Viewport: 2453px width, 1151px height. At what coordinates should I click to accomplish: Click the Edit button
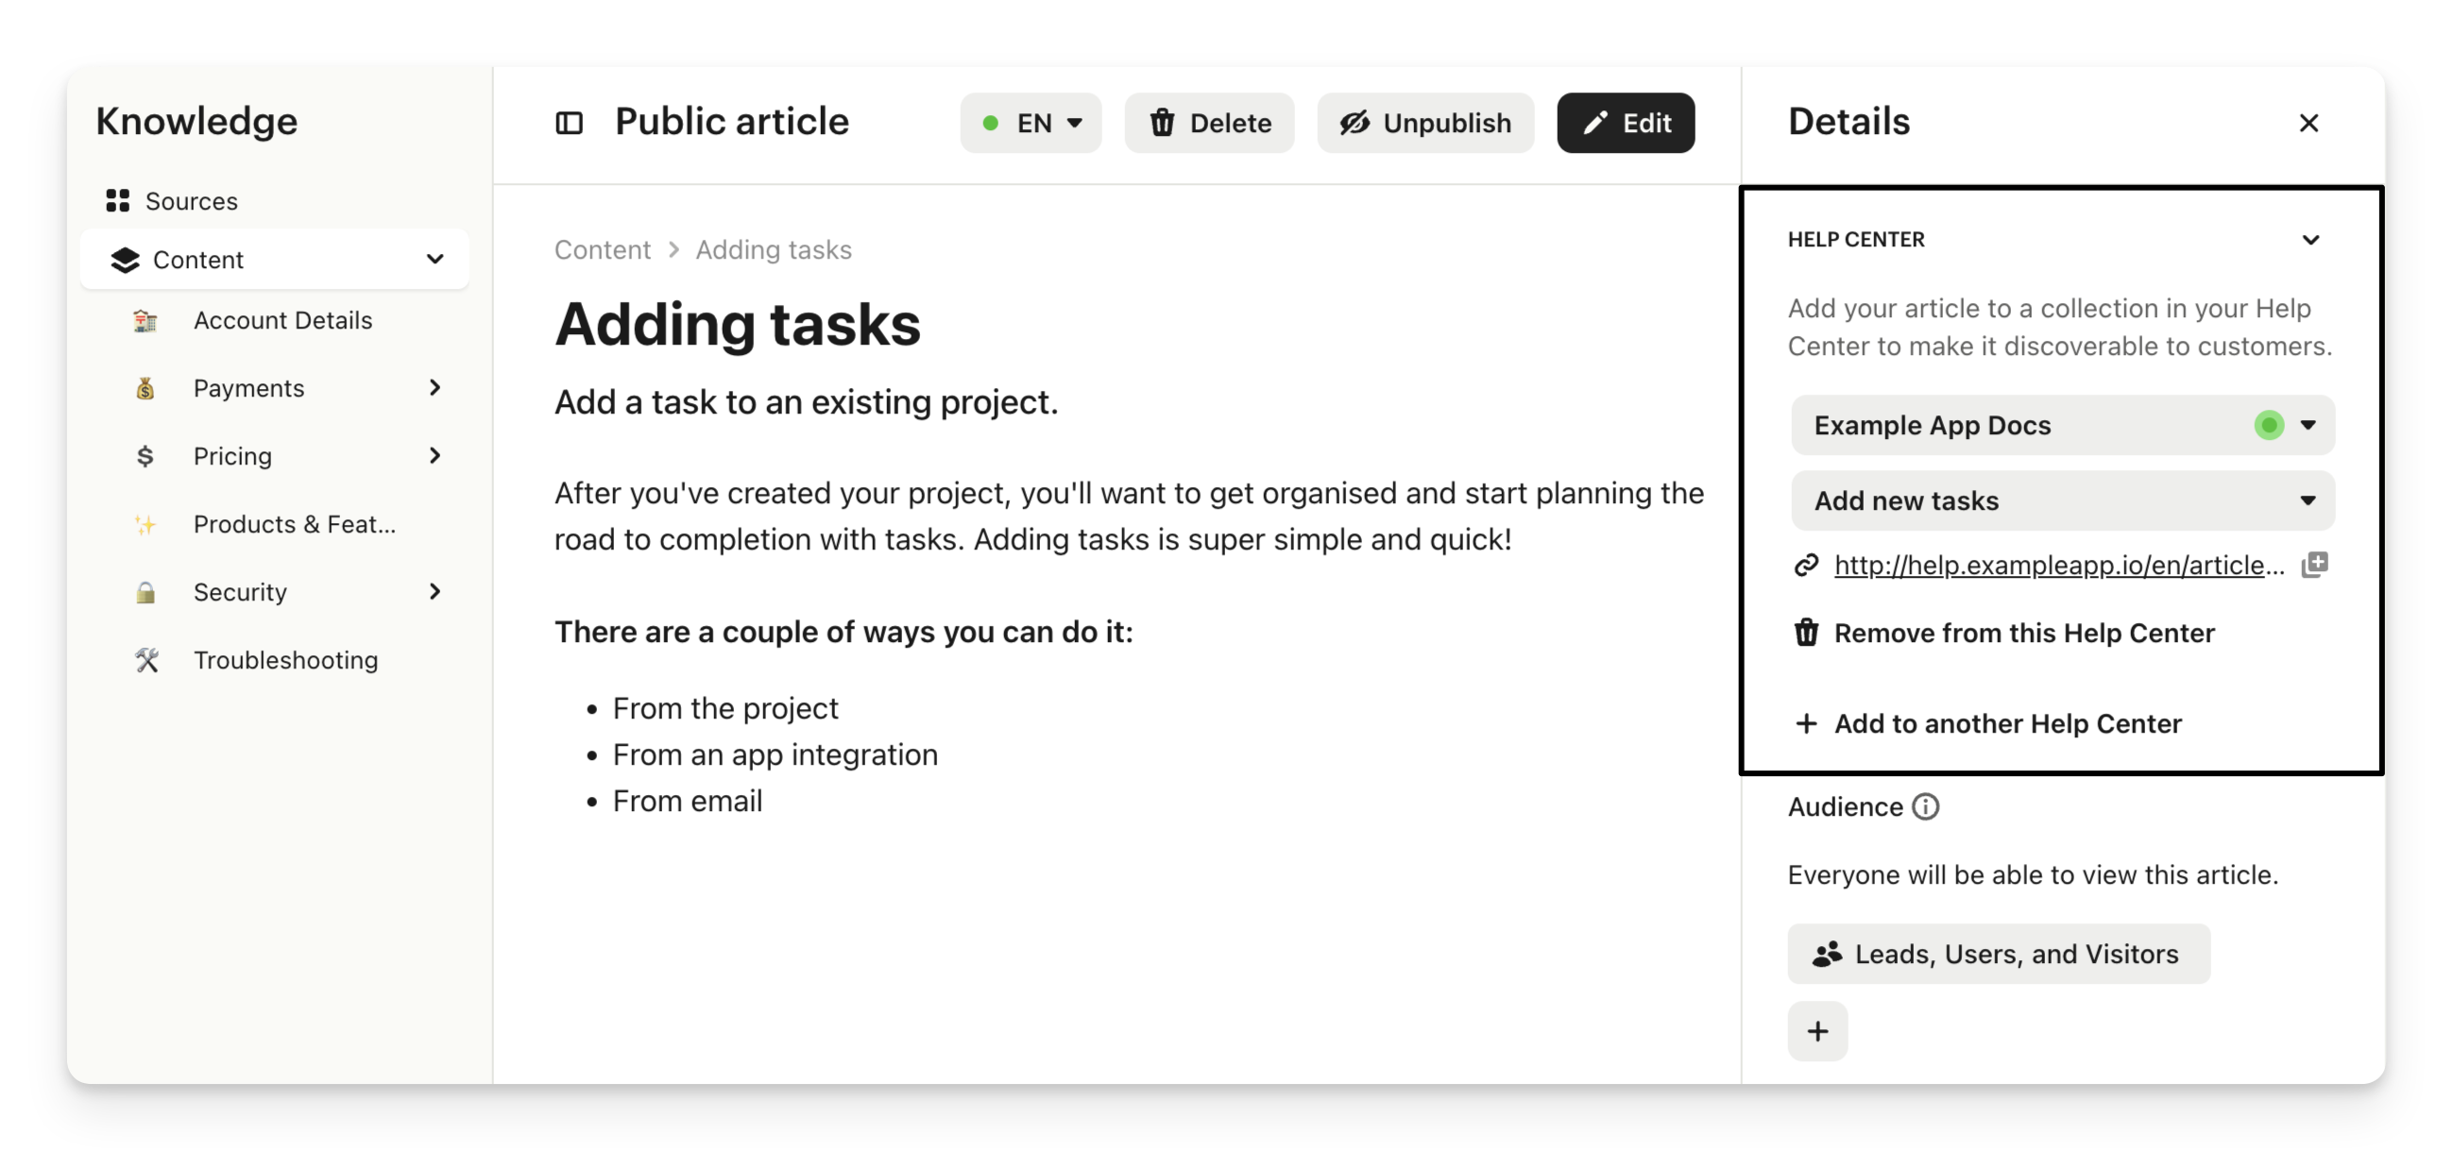coord(1625,123)
